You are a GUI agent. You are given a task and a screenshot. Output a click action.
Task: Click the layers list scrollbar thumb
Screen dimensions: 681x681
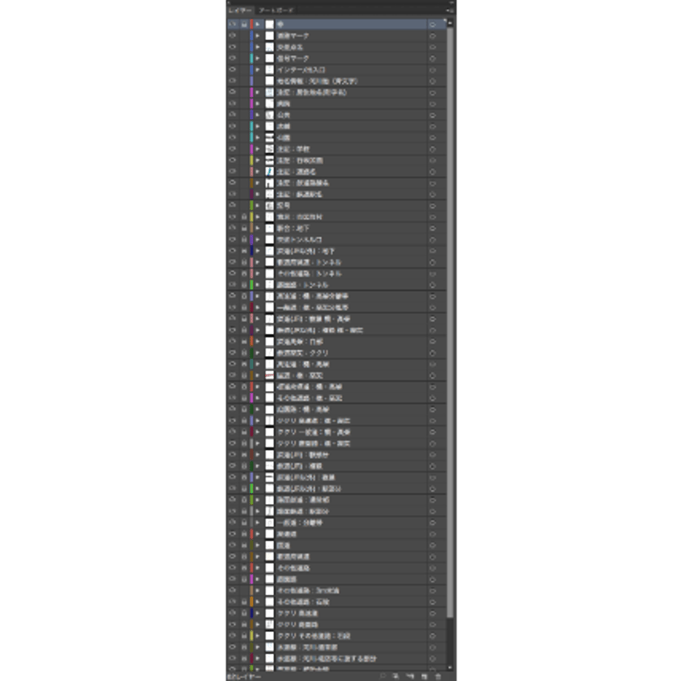tap(450, 321)
